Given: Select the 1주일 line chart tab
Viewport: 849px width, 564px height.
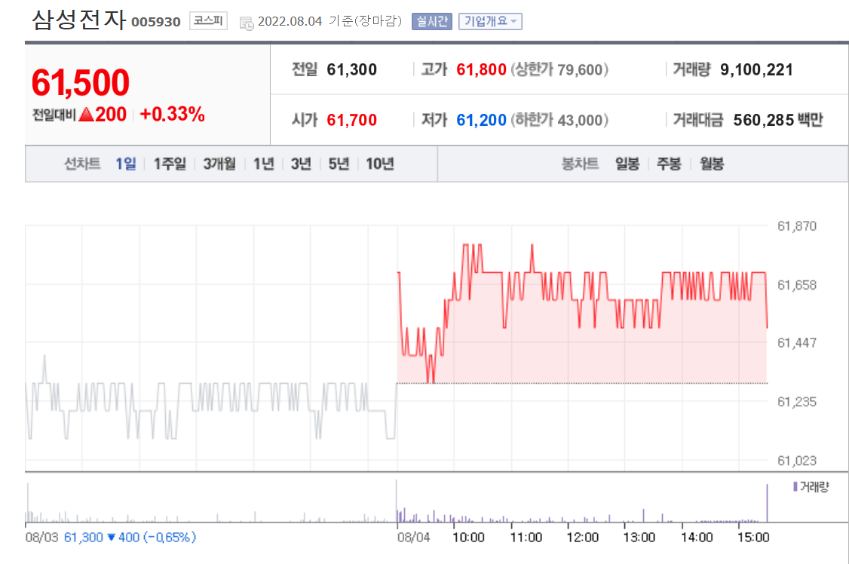Looking at the screenshot, I should [170, 164].
